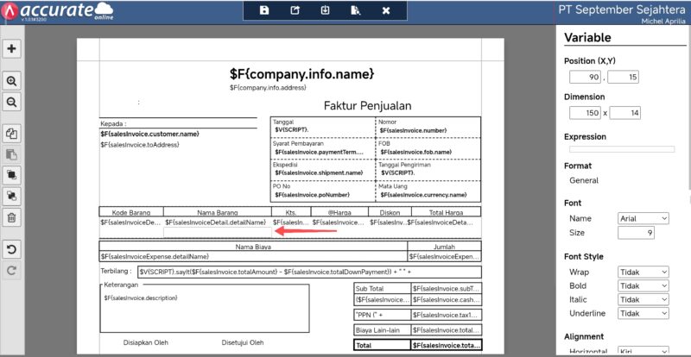Click the Dimension width field showing 150
Screen dimensions: 691x357
point(583,113)
